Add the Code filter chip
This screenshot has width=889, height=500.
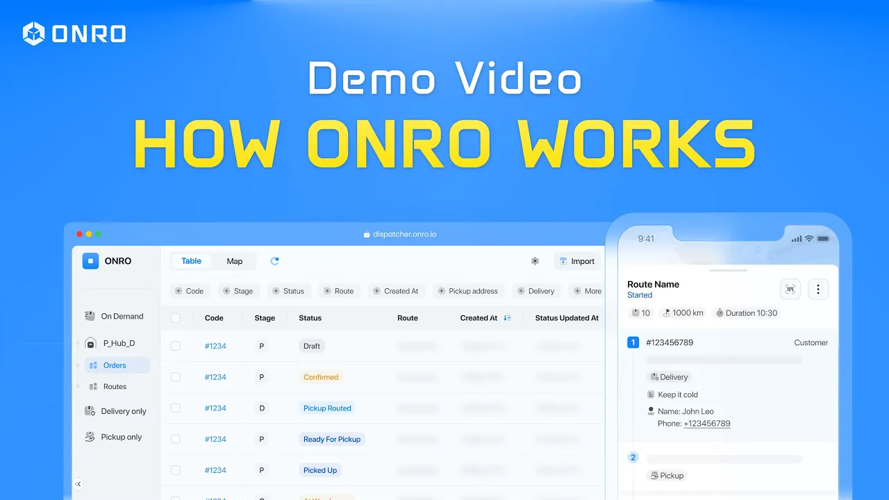pos(190,291)
